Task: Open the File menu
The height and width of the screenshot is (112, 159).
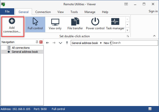Action: [x=7, y=11]
